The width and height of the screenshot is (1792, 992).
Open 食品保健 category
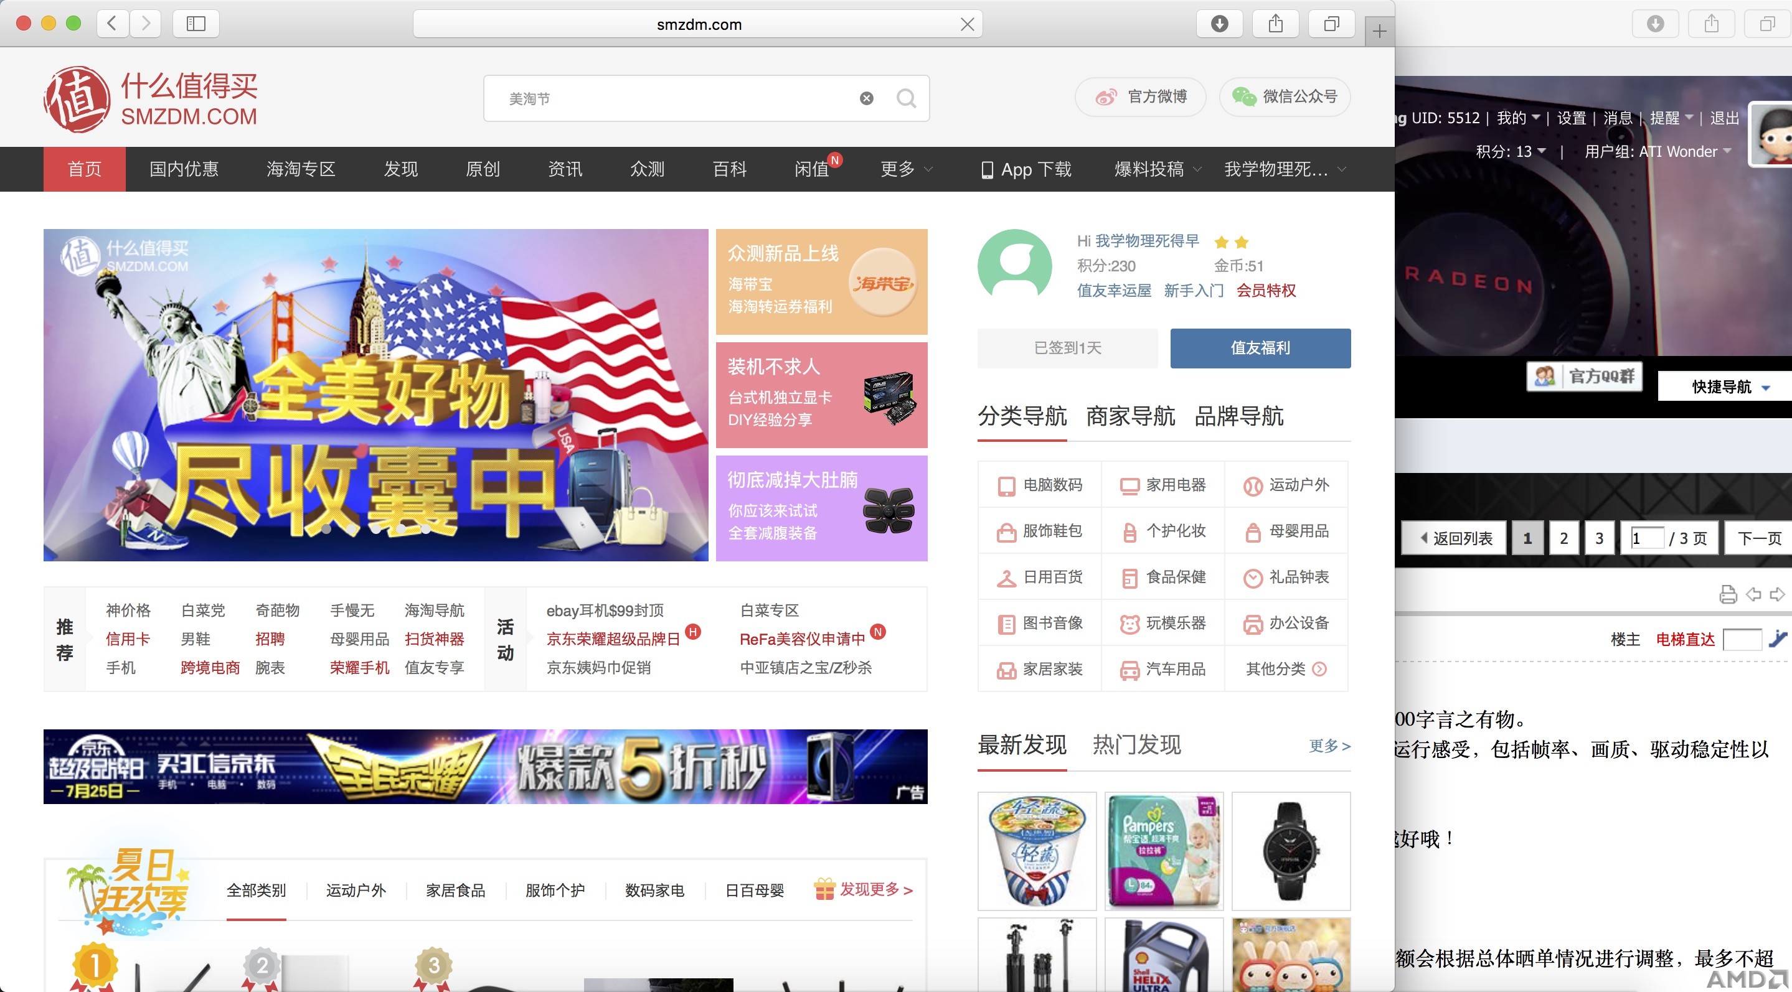tap(1163, 577)
